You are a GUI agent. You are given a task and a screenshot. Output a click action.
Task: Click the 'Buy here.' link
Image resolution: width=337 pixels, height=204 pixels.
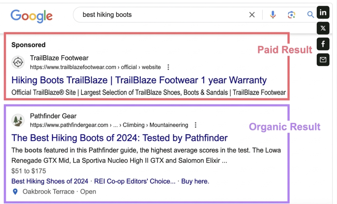(195, 181)
